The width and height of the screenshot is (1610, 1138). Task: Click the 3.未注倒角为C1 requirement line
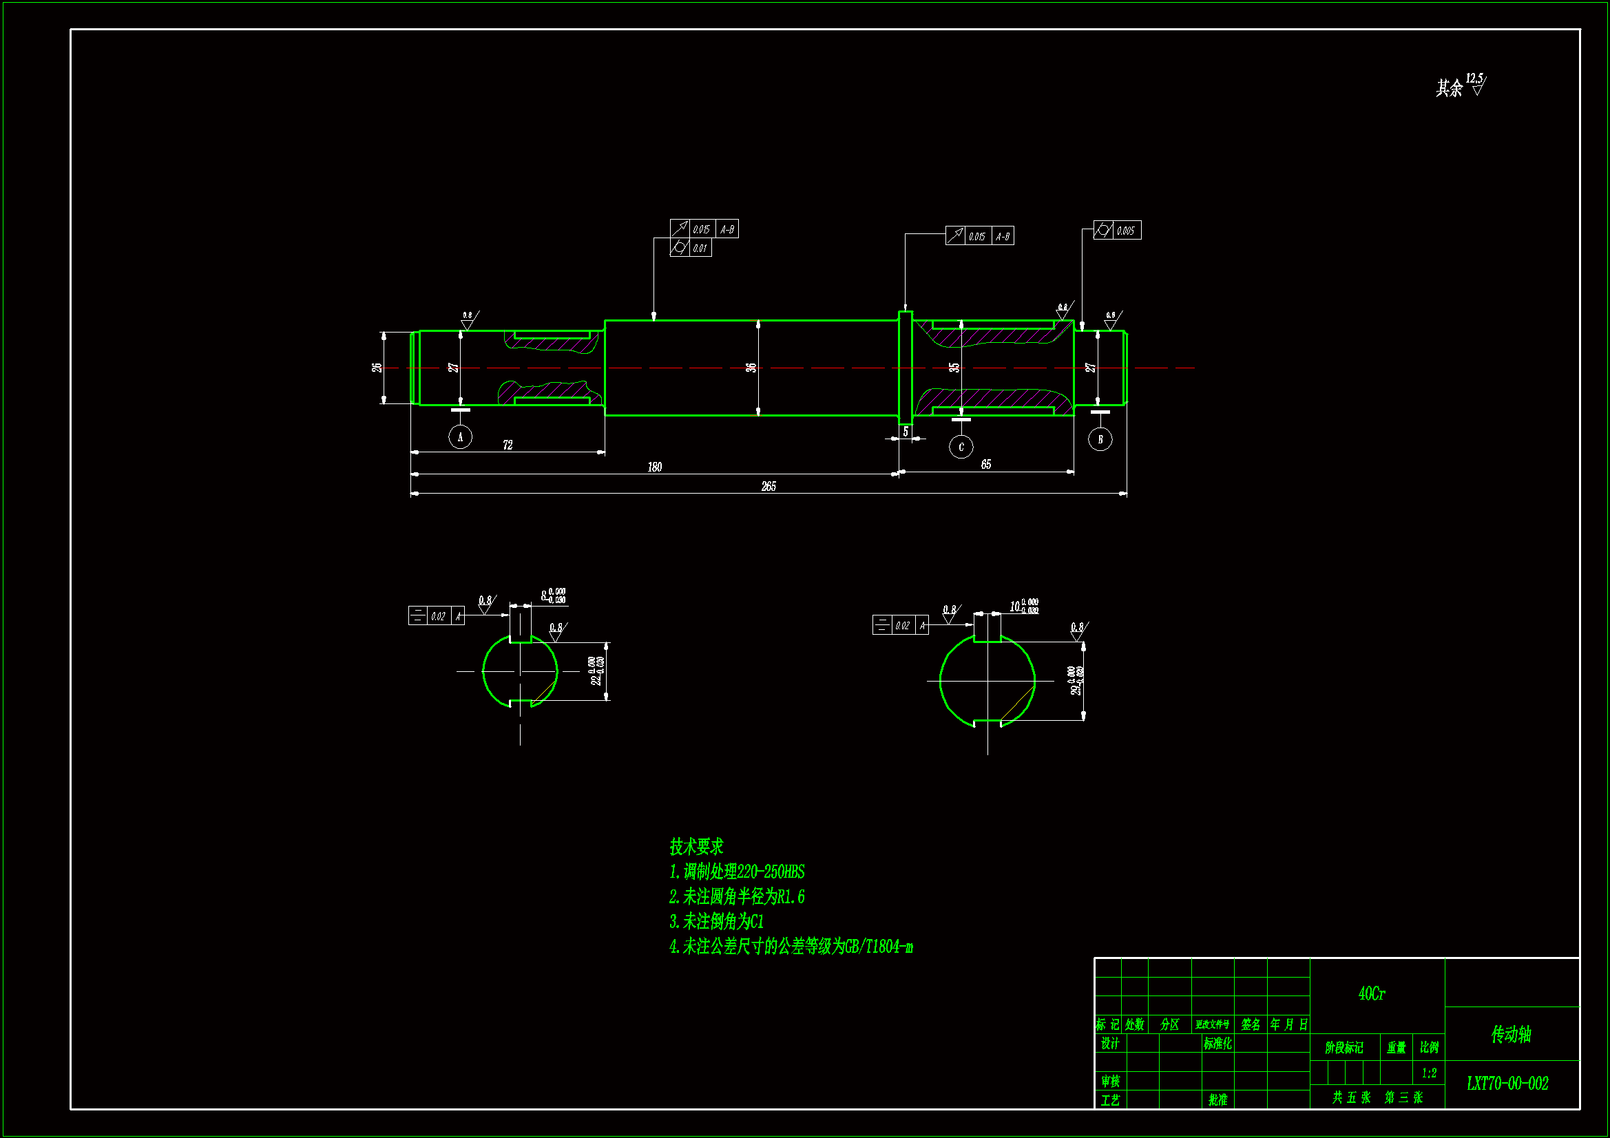coord(717,921)
